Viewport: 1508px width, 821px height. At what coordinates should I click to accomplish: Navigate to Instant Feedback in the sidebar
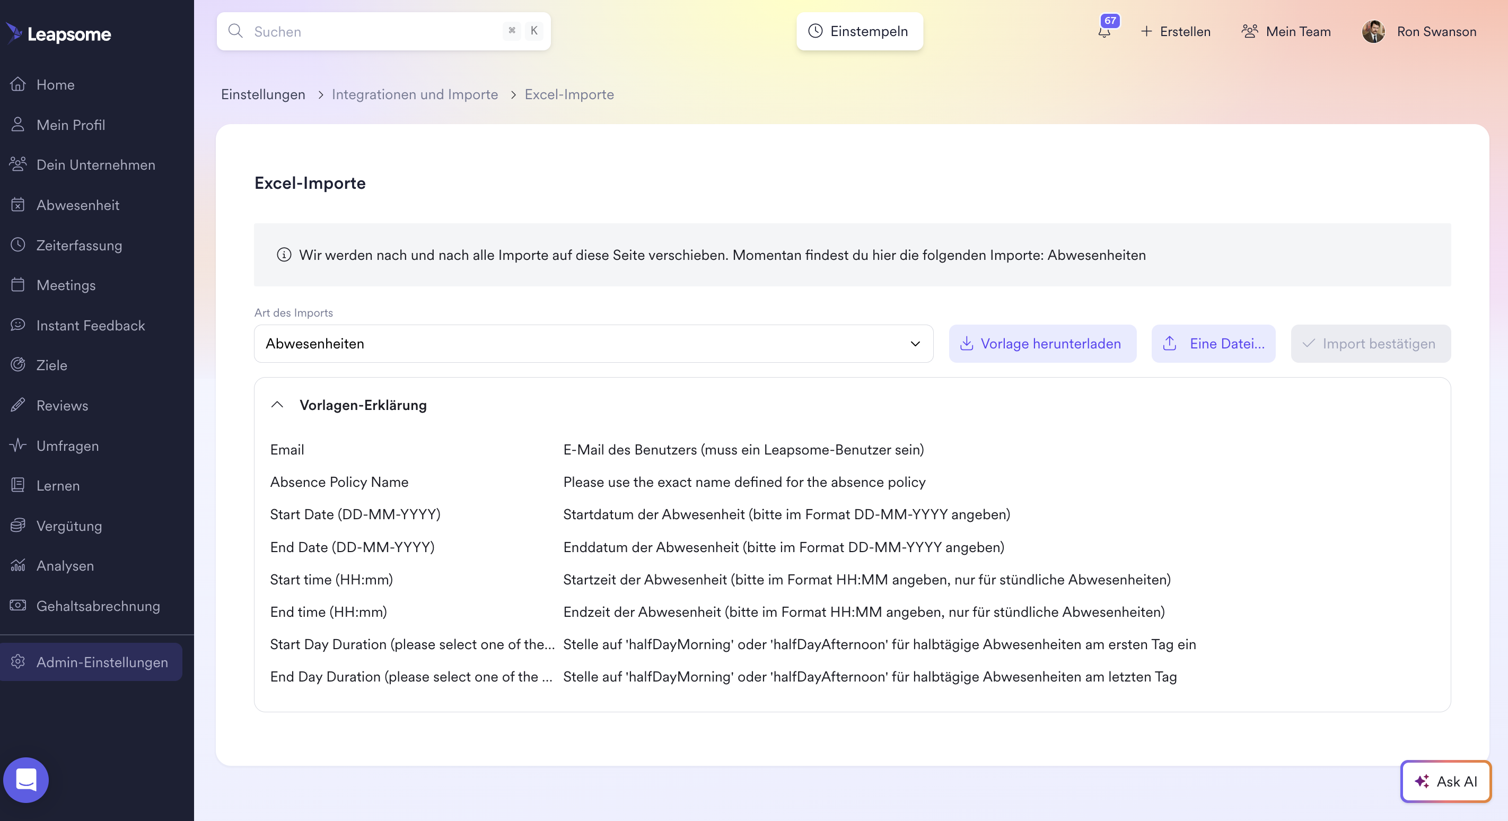90,325
